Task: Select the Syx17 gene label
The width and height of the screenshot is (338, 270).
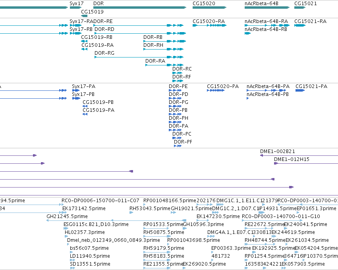Action: [77, 4]
